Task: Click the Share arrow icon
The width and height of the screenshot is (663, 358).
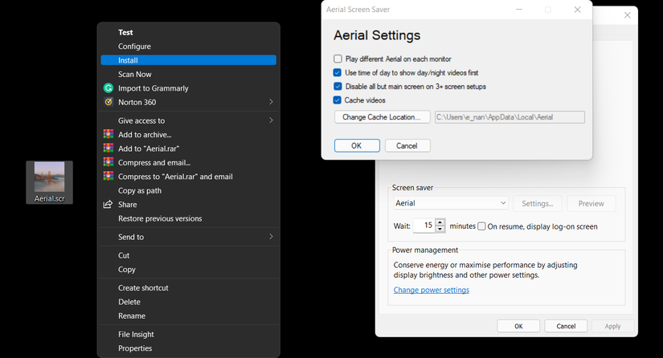Action: [108, 205]
